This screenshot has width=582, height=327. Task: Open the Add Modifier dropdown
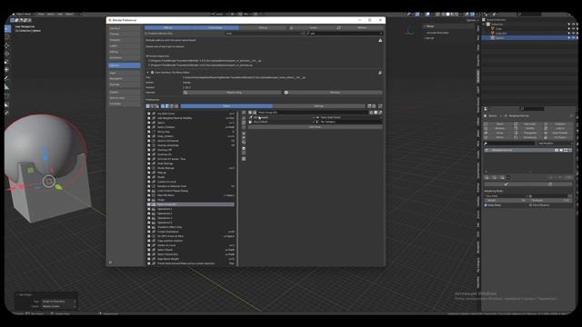(x=554, y=144)
